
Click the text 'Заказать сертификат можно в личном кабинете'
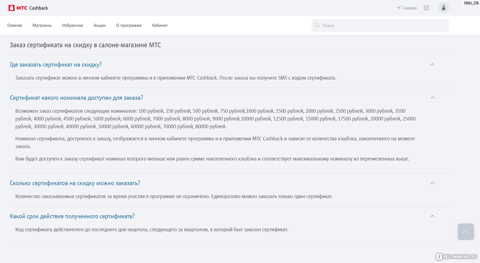tap(176, 78)
